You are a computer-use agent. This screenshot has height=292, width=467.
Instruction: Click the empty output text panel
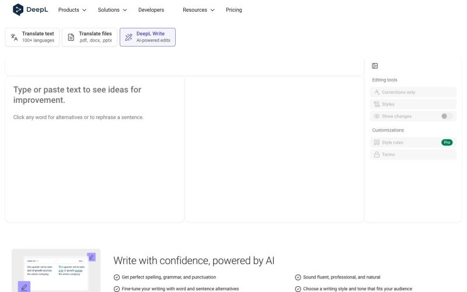(x=274, y=150)
